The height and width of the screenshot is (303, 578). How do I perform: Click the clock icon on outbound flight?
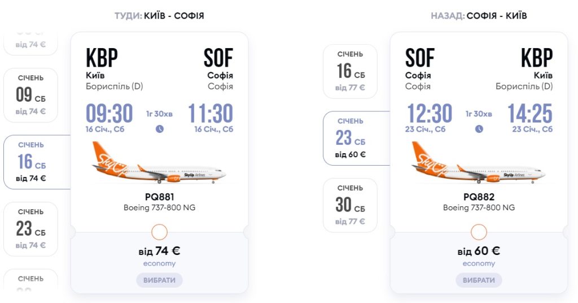pyautogui.click(x=160, y=129)
